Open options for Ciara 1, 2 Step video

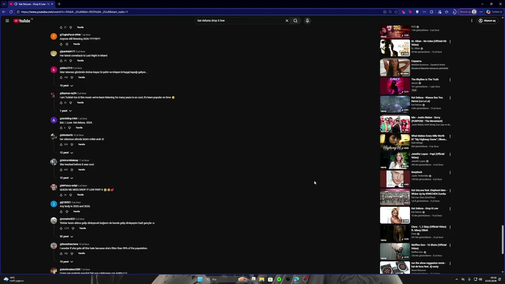(x=450, y=227)
